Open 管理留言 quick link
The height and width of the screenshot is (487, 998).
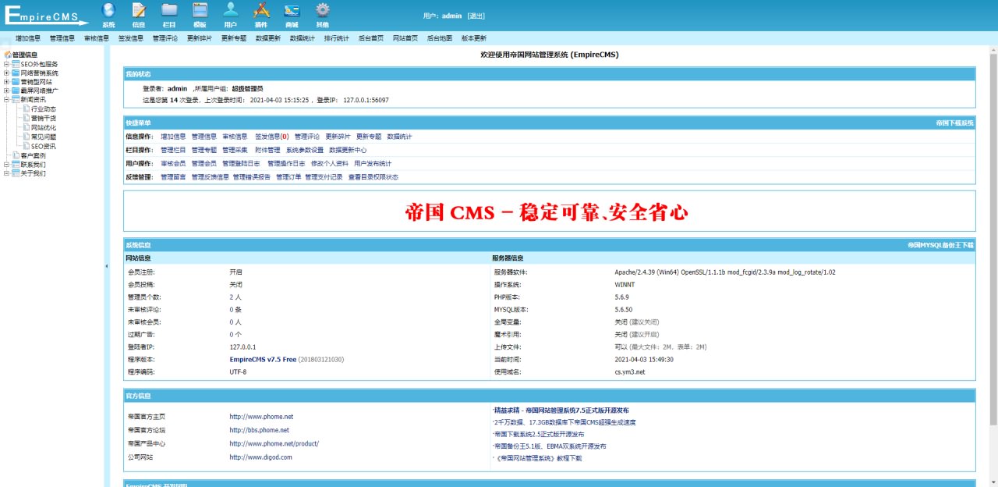pos(173,177)
